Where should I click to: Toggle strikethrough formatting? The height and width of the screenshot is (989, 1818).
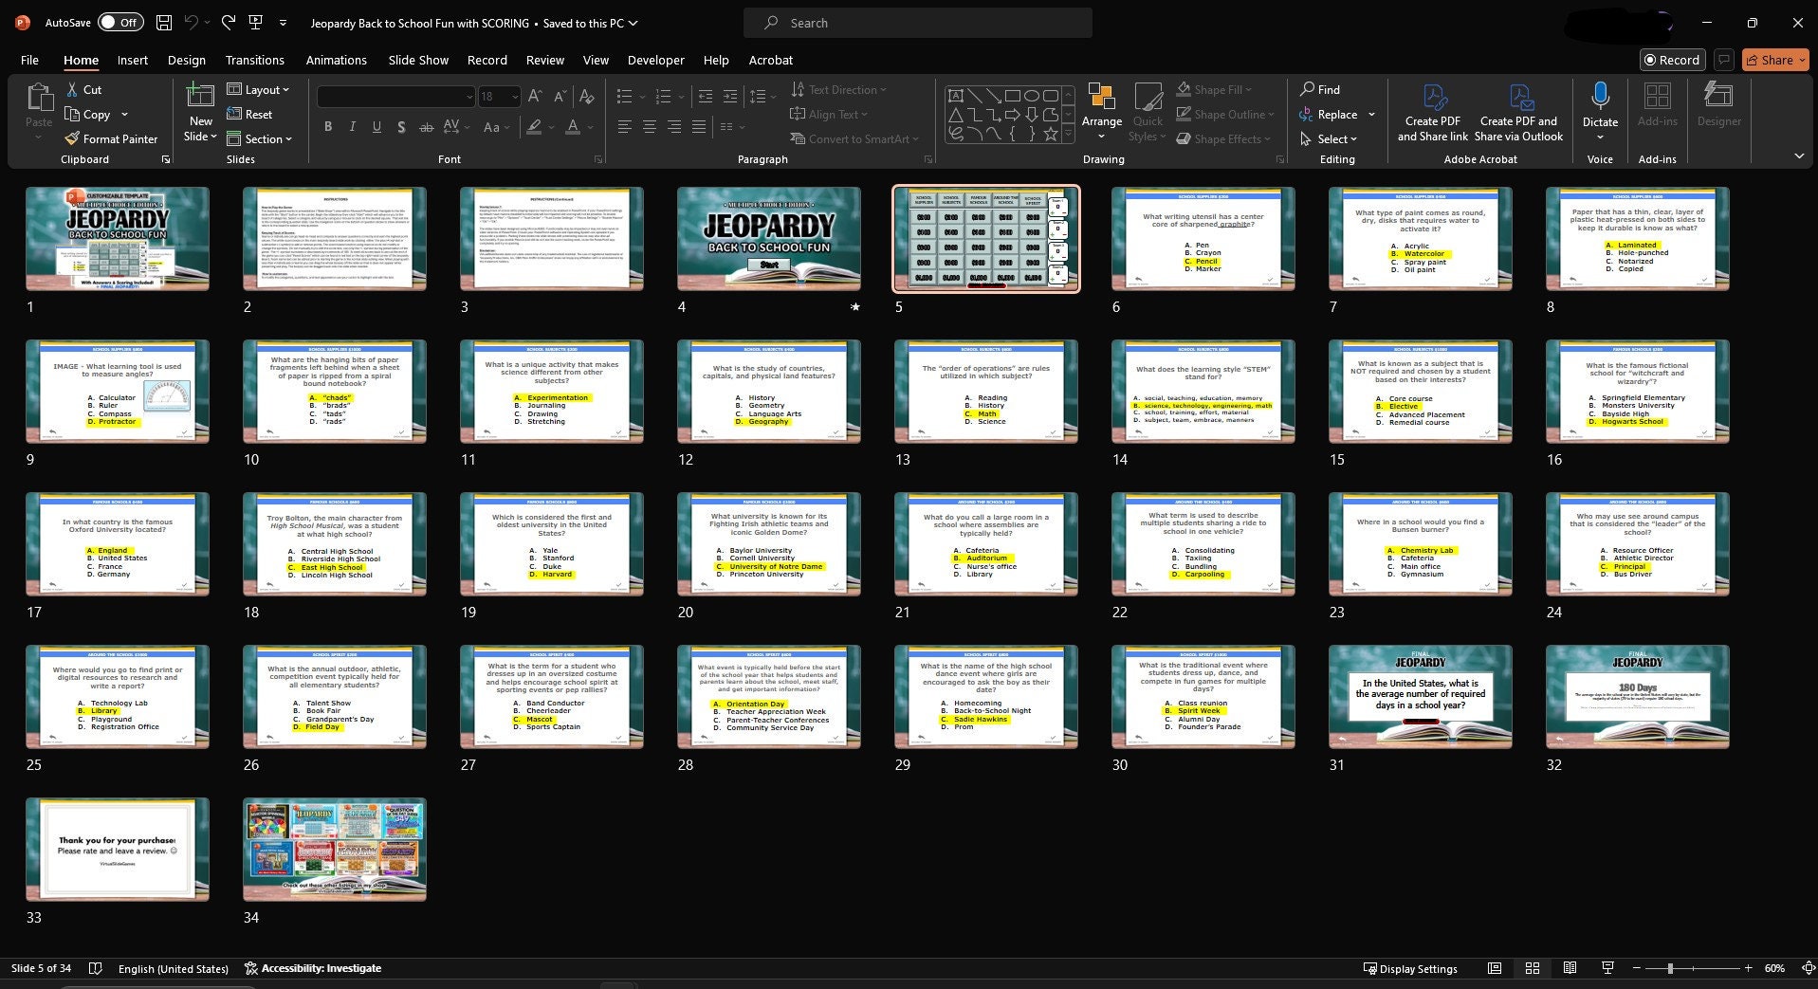pyautogui.click(x=427, y=125)
